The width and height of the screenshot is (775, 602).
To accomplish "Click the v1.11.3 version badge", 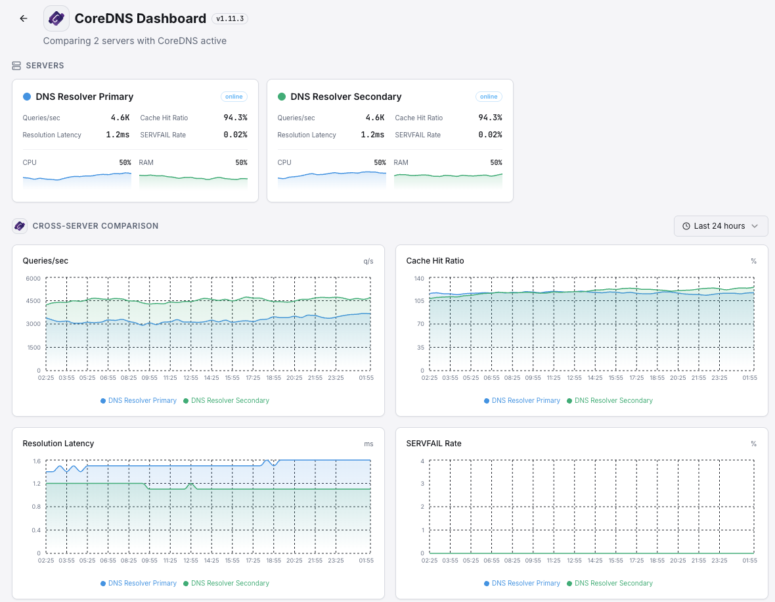I will tap(229, 18).
